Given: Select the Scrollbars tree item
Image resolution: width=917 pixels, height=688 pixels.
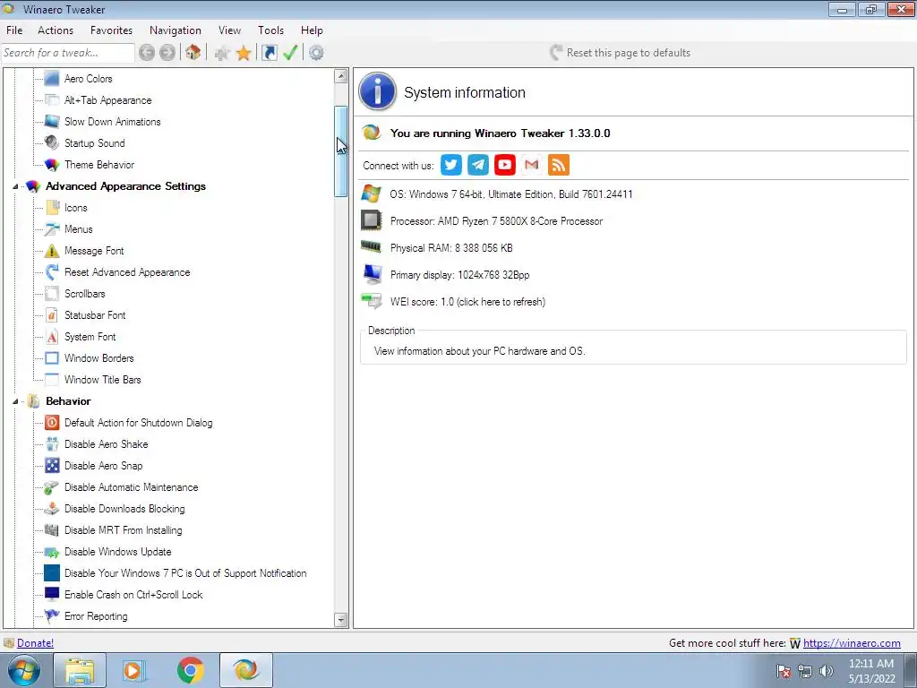Looking at the screenshot, I should (85, 294).
